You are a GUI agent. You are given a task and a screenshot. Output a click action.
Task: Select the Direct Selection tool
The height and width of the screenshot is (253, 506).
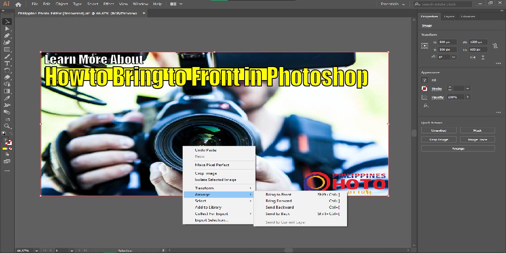7,29
